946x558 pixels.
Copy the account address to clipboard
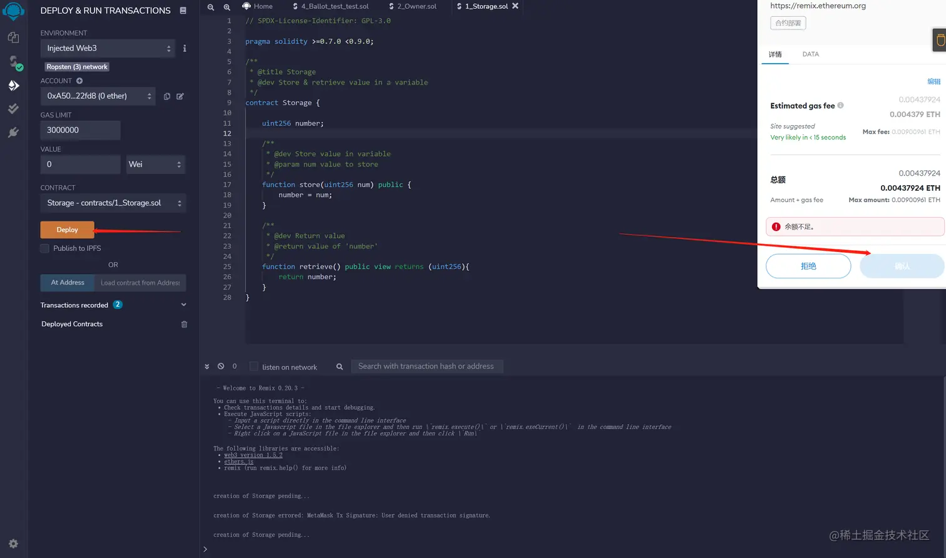click(167, 96)
